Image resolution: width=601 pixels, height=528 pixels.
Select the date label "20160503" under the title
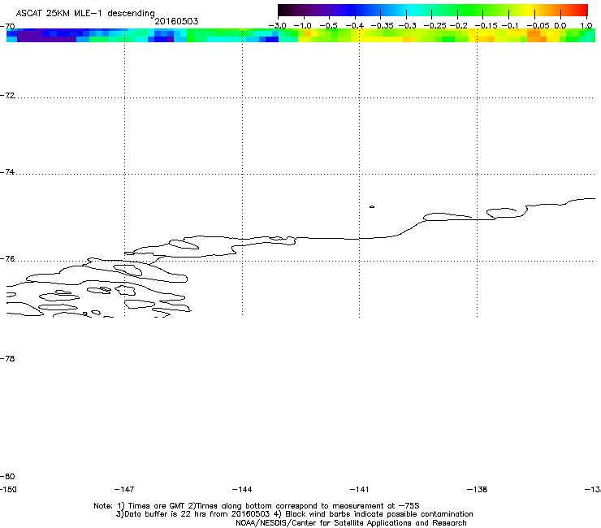click(176, 21)
